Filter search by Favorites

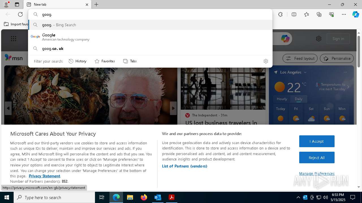click(x=105, y=61)
